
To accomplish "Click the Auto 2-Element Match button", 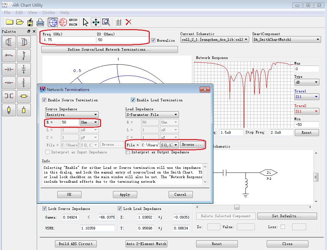I will [146, 244].
